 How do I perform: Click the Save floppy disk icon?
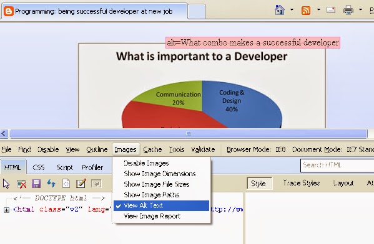36,184
